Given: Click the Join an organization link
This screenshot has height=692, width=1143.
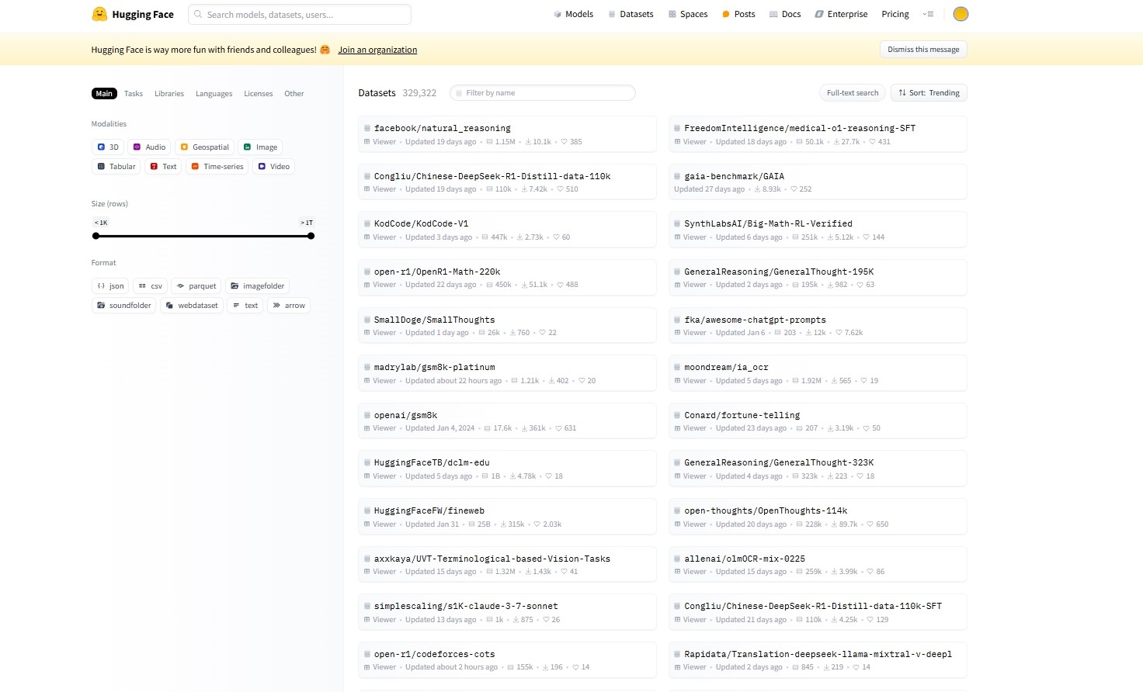Looking at the screenshot, I should (377, 50).
